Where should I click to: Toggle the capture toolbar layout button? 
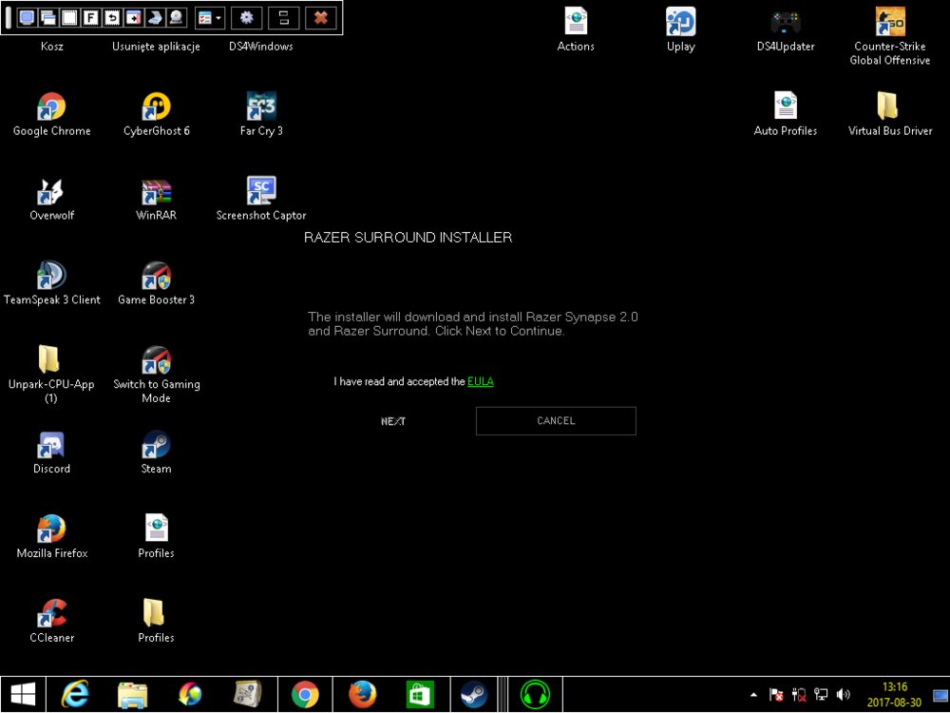[283, 17]
